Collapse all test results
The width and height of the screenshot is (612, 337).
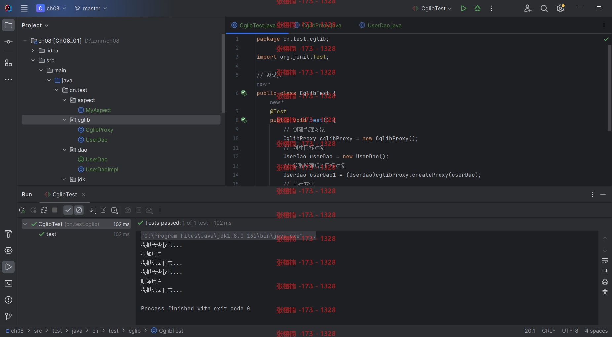coord(103,210)
